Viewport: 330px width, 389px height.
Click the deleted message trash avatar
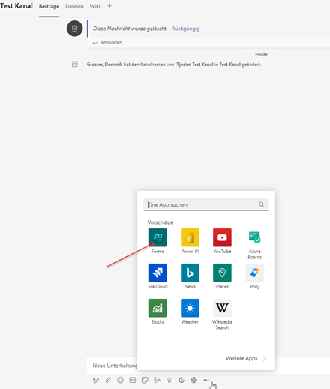(x=74, y=29)
